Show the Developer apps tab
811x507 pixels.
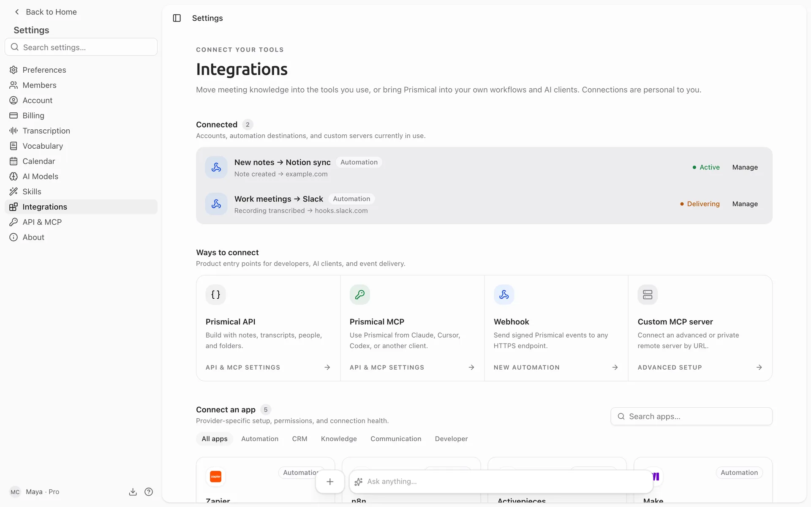pos(451,439)
